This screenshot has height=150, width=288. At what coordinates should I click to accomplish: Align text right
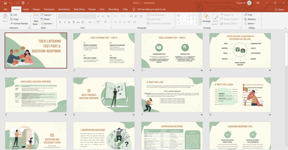124,22
